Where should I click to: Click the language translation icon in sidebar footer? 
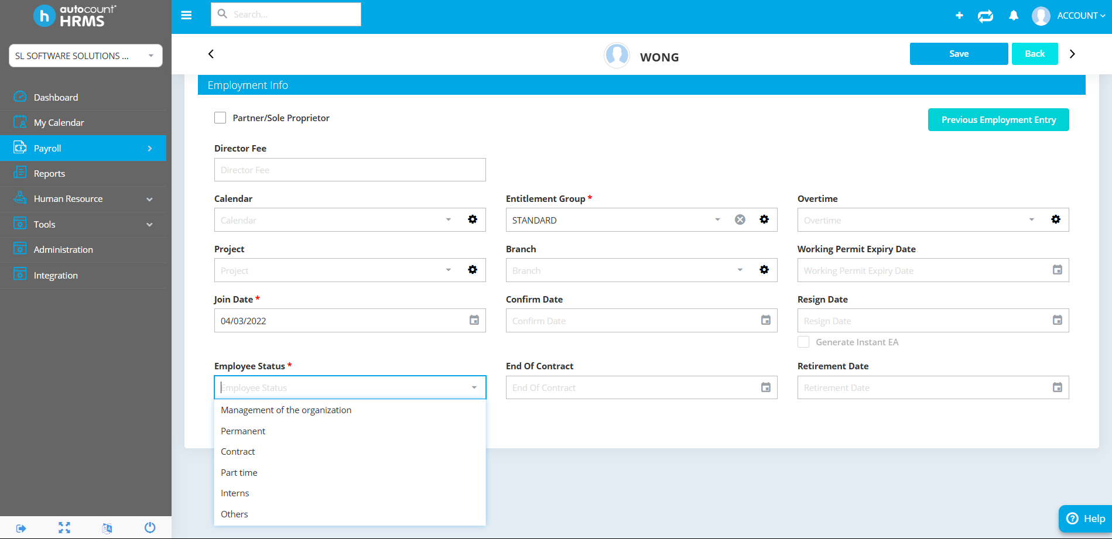[x=107, y=527]
